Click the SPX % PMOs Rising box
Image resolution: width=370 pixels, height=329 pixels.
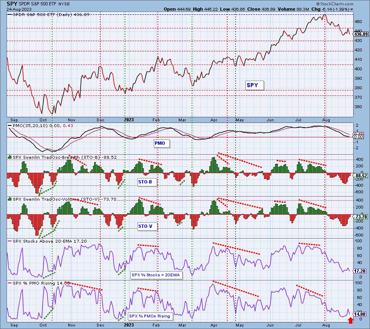click(x=150, y=316)
